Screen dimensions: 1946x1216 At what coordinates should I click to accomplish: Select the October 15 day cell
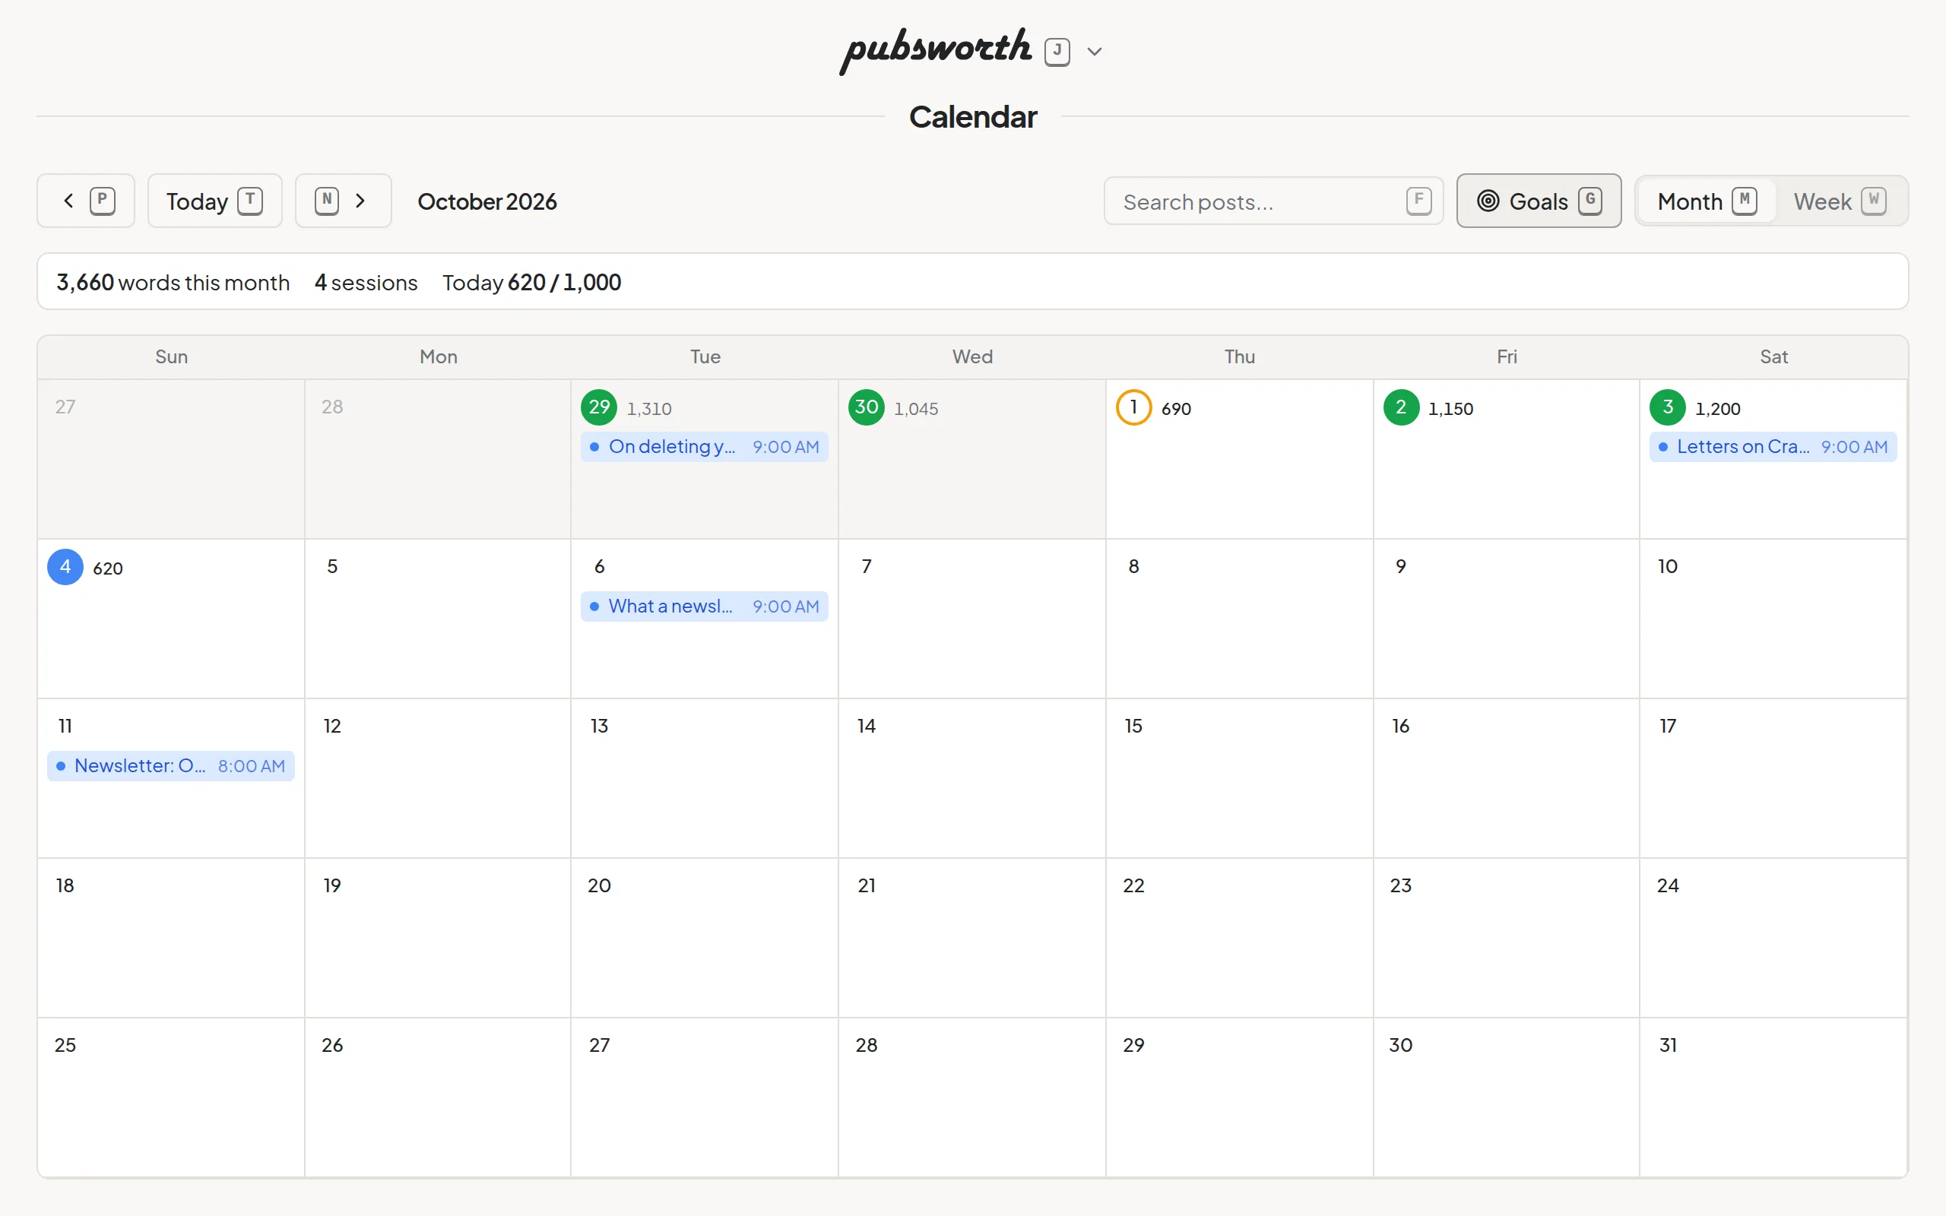(x=1239, y=777)
